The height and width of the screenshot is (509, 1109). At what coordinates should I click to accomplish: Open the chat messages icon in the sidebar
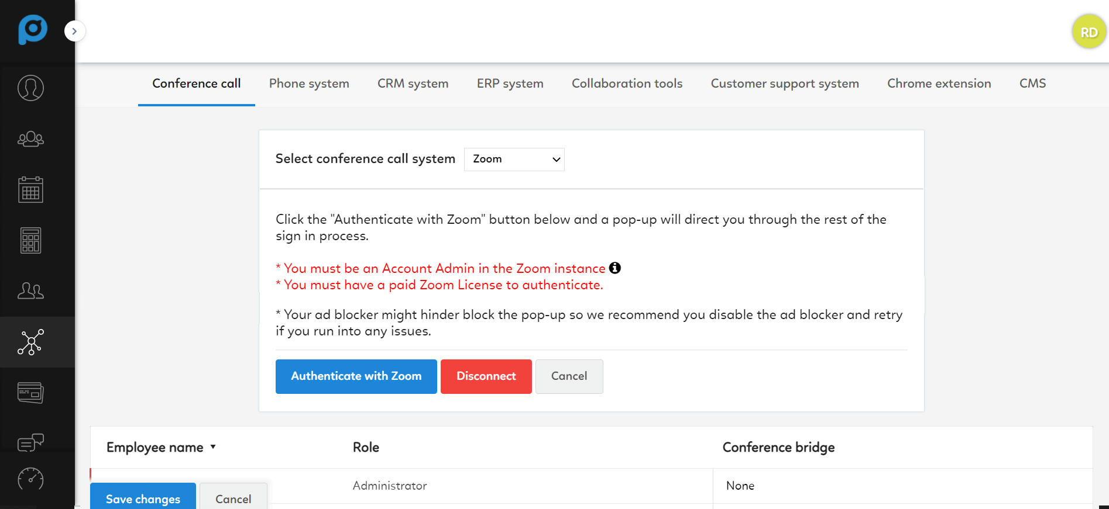(x=30, y=442)
